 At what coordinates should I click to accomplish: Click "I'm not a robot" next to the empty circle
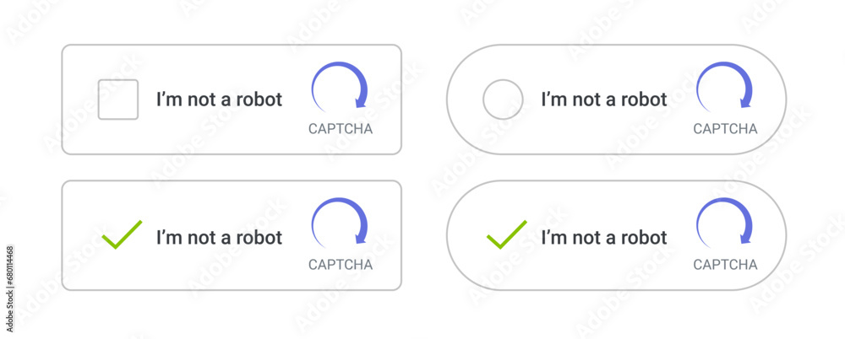point(604,100)
